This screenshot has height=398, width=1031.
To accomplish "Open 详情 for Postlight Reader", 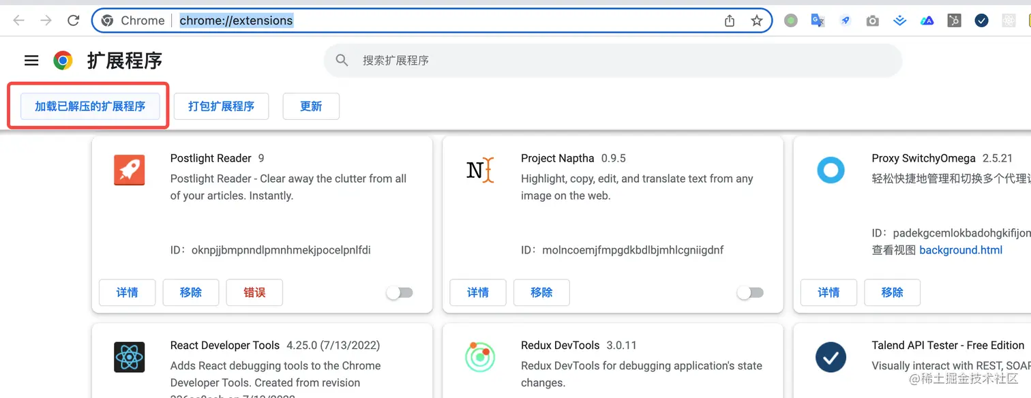I will coord(128,292).
